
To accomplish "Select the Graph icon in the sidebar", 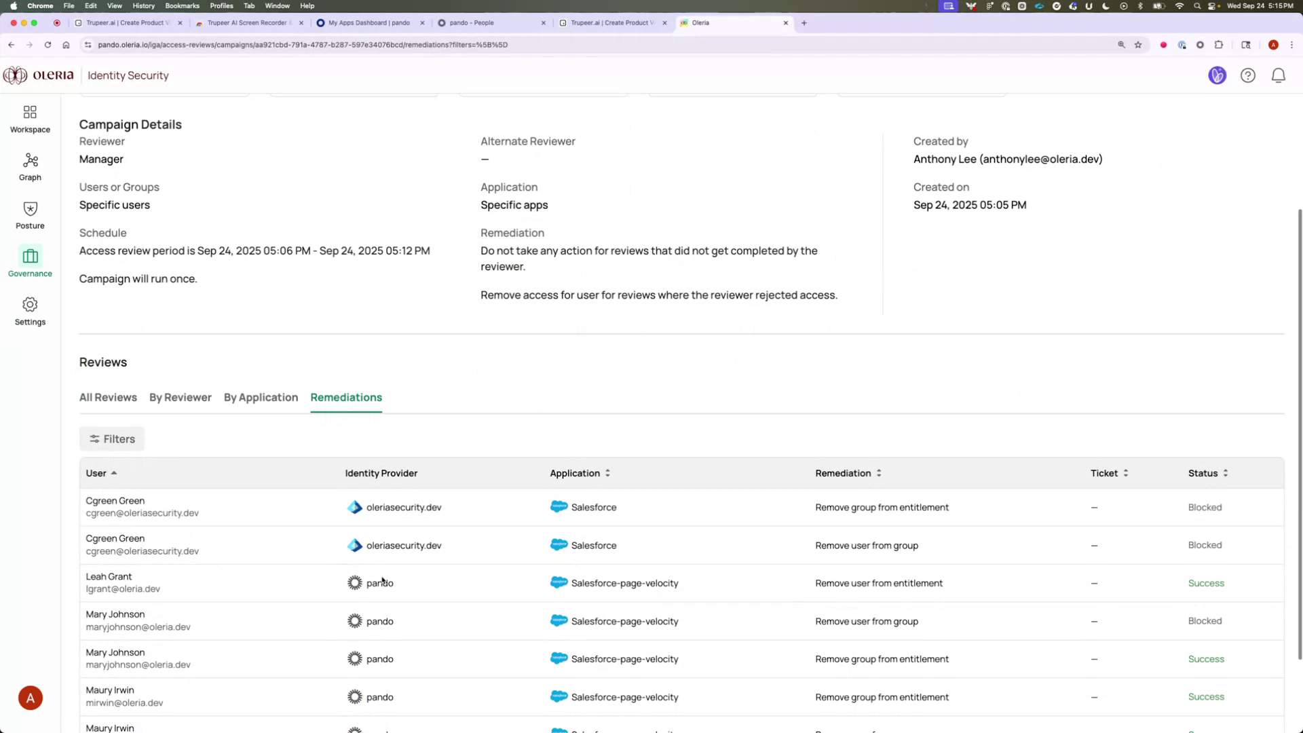I will coord(29,166).
